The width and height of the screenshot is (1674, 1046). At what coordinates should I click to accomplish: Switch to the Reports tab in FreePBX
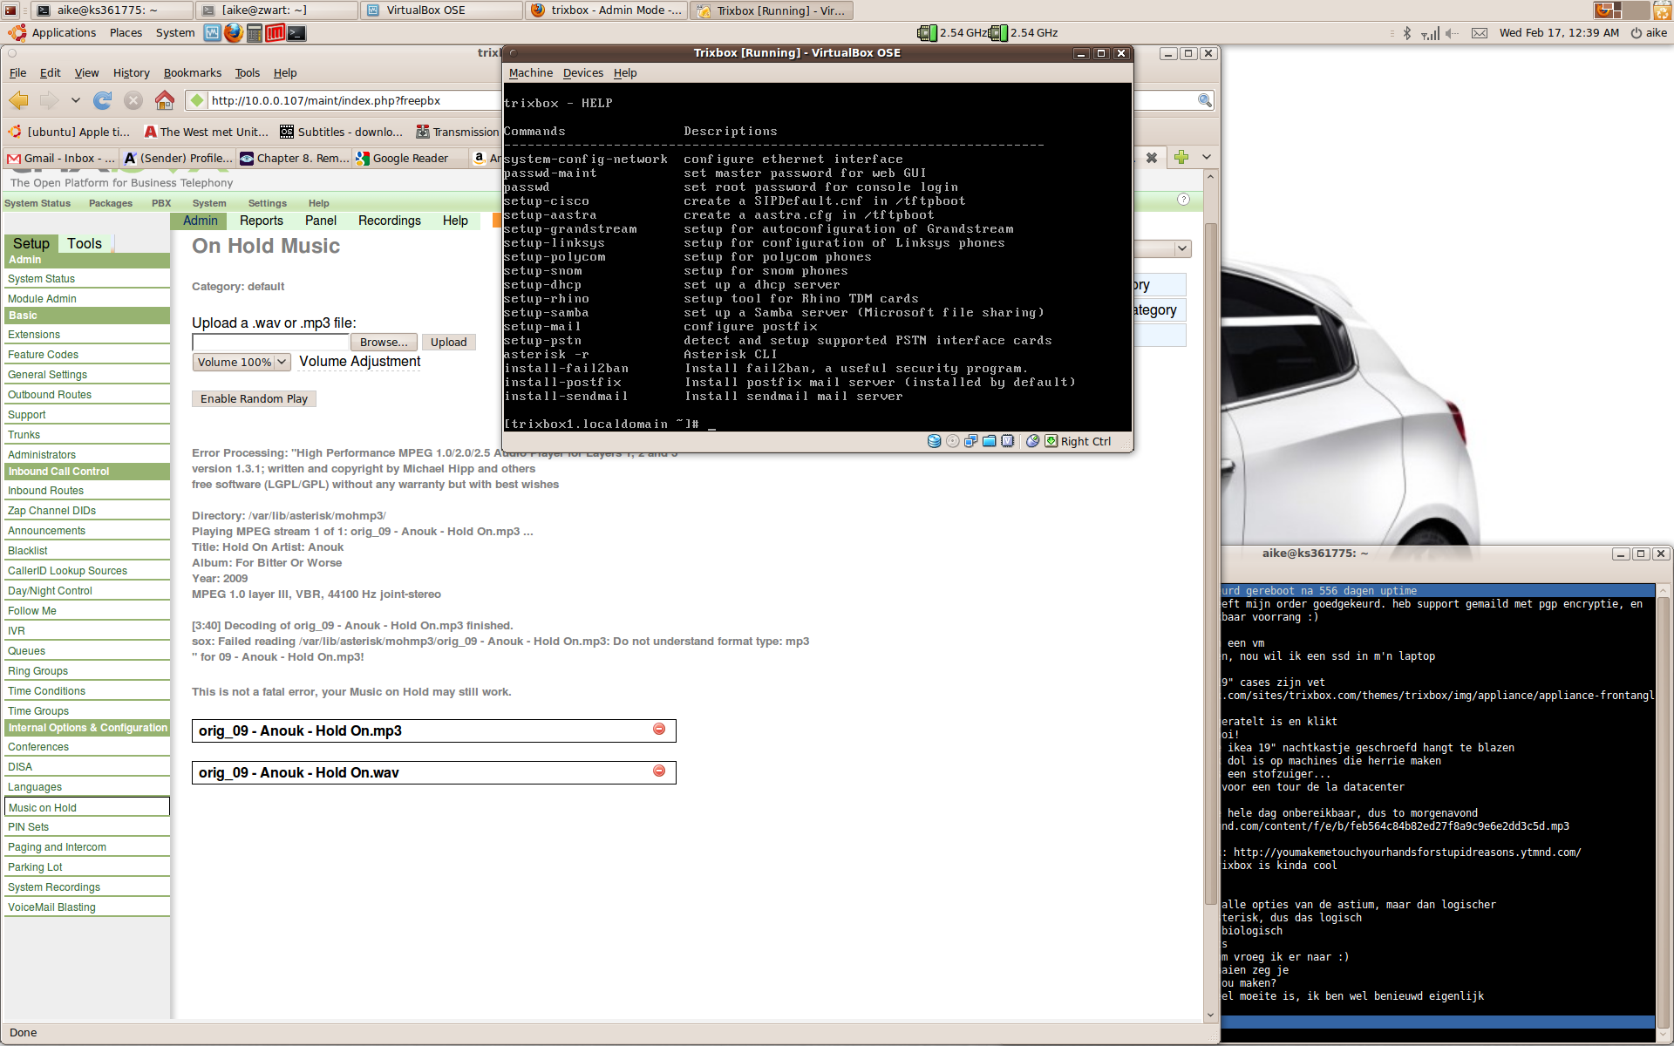click(261, 221)
